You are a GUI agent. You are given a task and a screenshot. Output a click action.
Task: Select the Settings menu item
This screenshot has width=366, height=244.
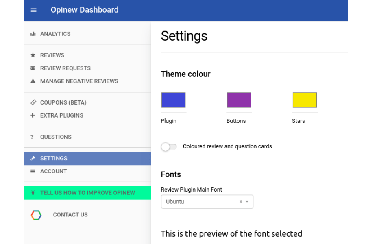[x=88, y=158]
